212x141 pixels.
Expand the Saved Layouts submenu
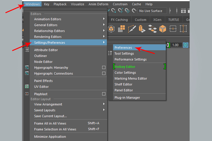click(104, 110)
